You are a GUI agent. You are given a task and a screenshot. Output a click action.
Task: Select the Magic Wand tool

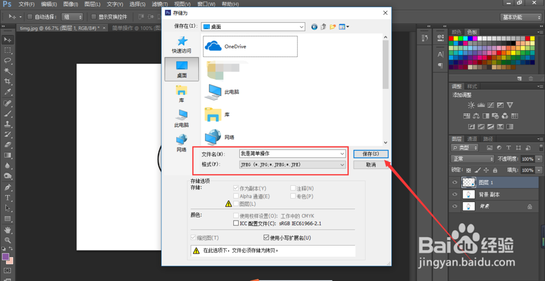[8, 71]
